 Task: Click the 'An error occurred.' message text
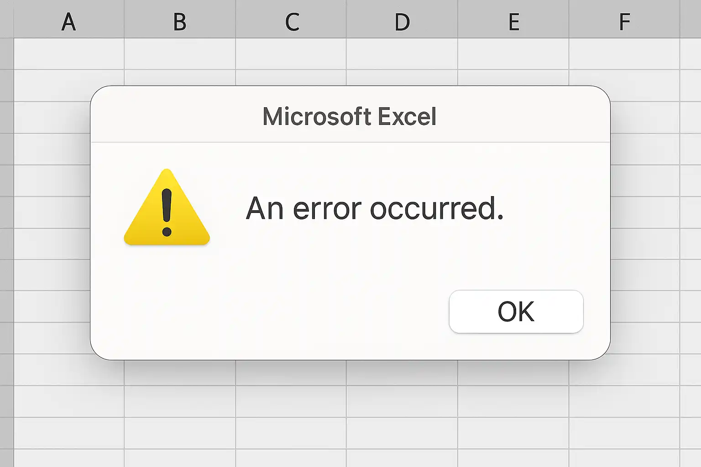pyautogui.click(x=374, y=208)
